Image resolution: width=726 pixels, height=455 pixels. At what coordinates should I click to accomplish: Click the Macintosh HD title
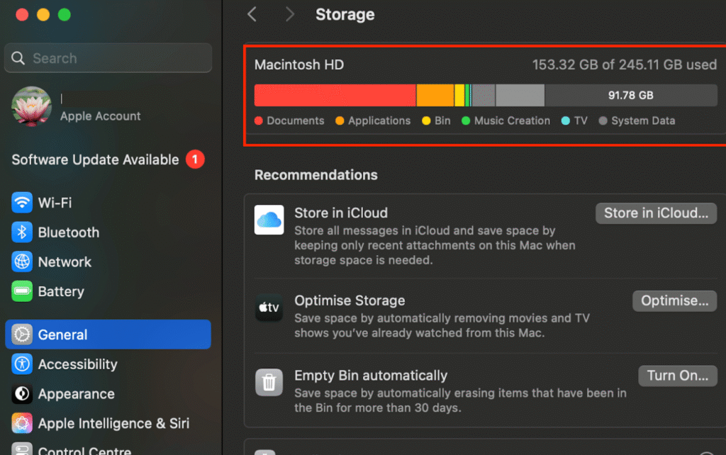click(299, 64)
